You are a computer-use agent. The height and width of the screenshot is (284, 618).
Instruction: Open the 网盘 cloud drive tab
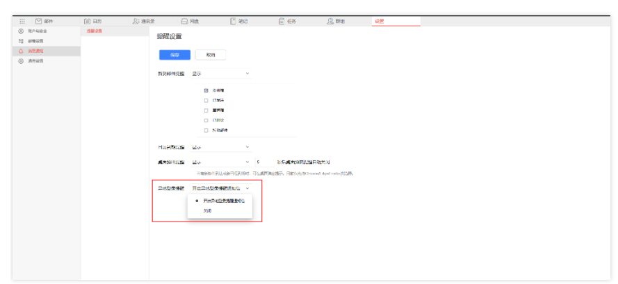click(x=190, y=22)
